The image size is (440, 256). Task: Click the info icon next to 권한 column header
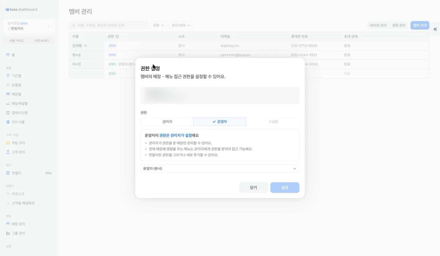point(117,37)
